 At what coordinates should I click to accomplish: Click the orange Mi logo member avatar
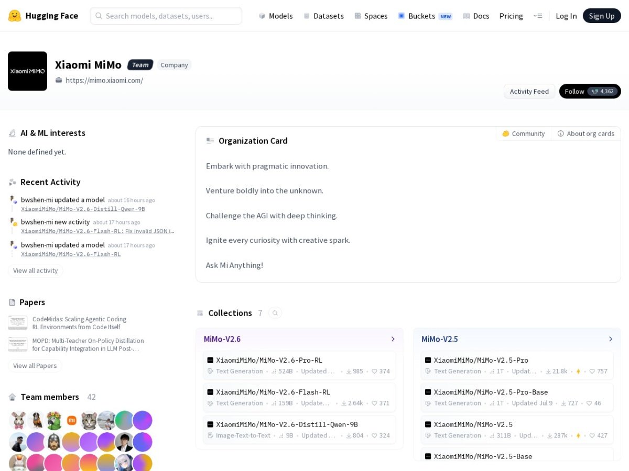[72, 420]
